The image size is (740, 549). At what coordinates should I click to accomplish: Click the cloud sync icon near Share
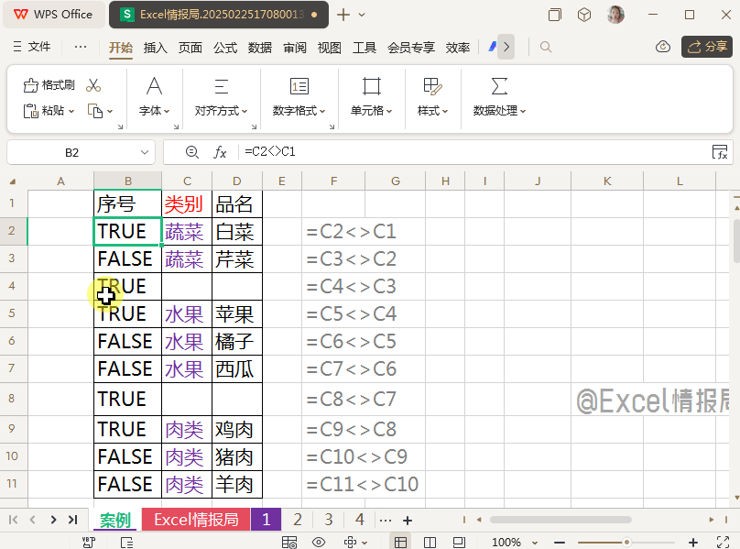pyautogui.click(x=663, y=47)
